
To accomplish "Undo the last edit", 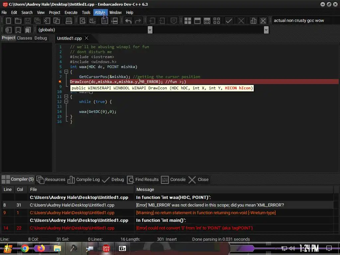I will (128, 21).
